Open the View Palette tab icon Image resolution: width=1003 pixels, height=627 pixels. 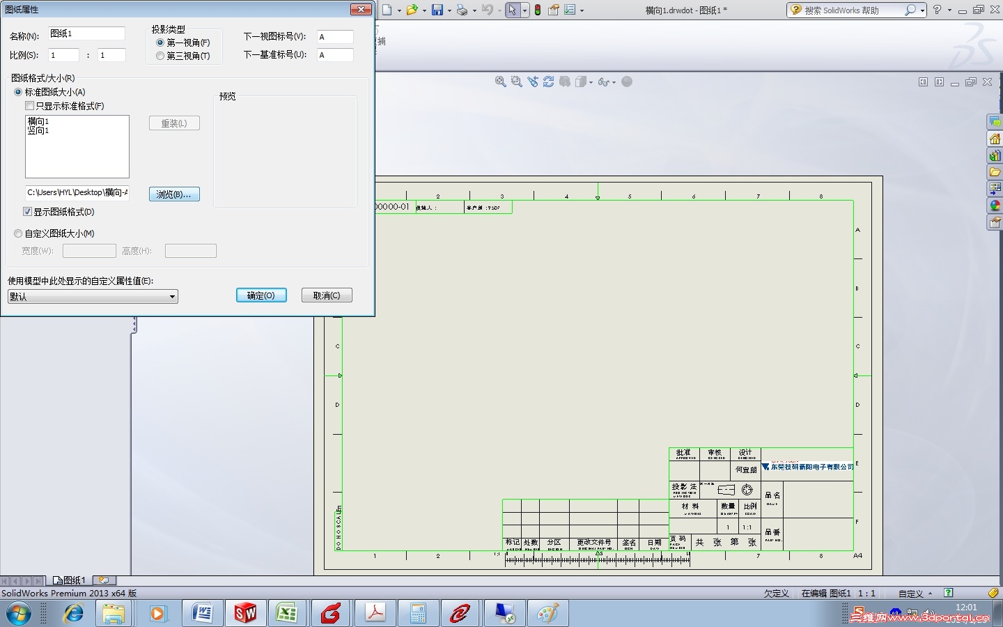pyautogui.click(x=995, y=189)
